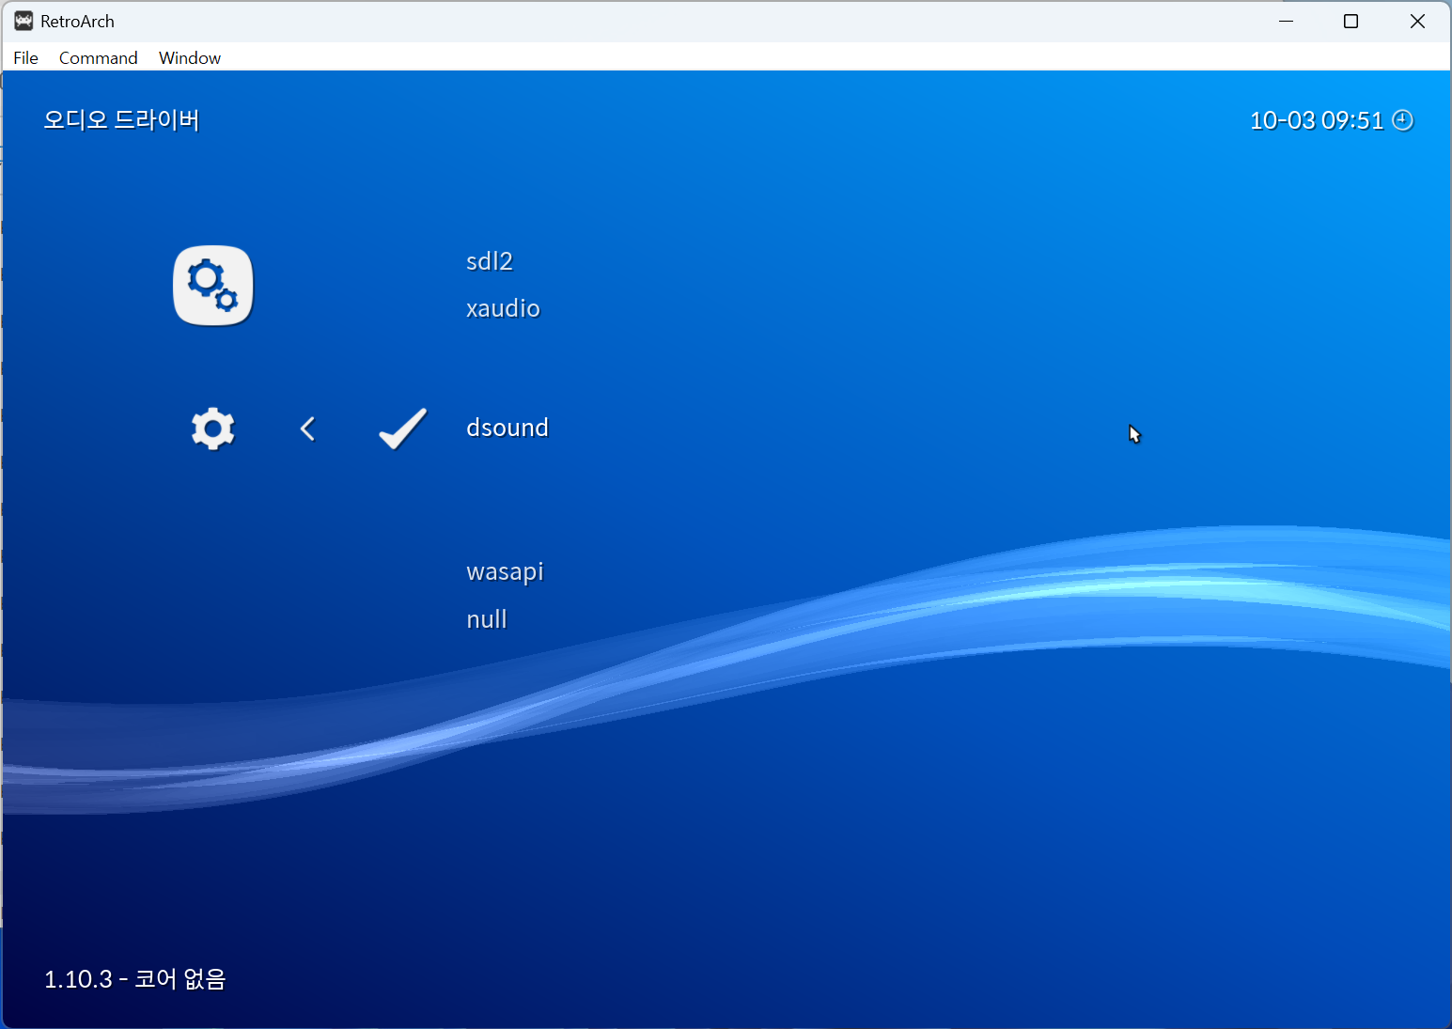The image size is (1452, 1029).
Task: Click the 오디오 드라이버 title
Action: 121,120
